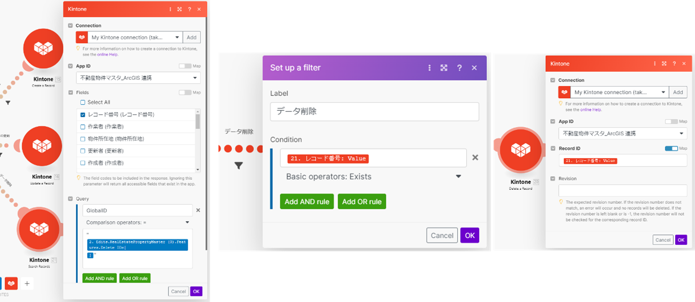695x302 pixels.
Task: Open help in Delete a Record dialog
Action: 674,64
